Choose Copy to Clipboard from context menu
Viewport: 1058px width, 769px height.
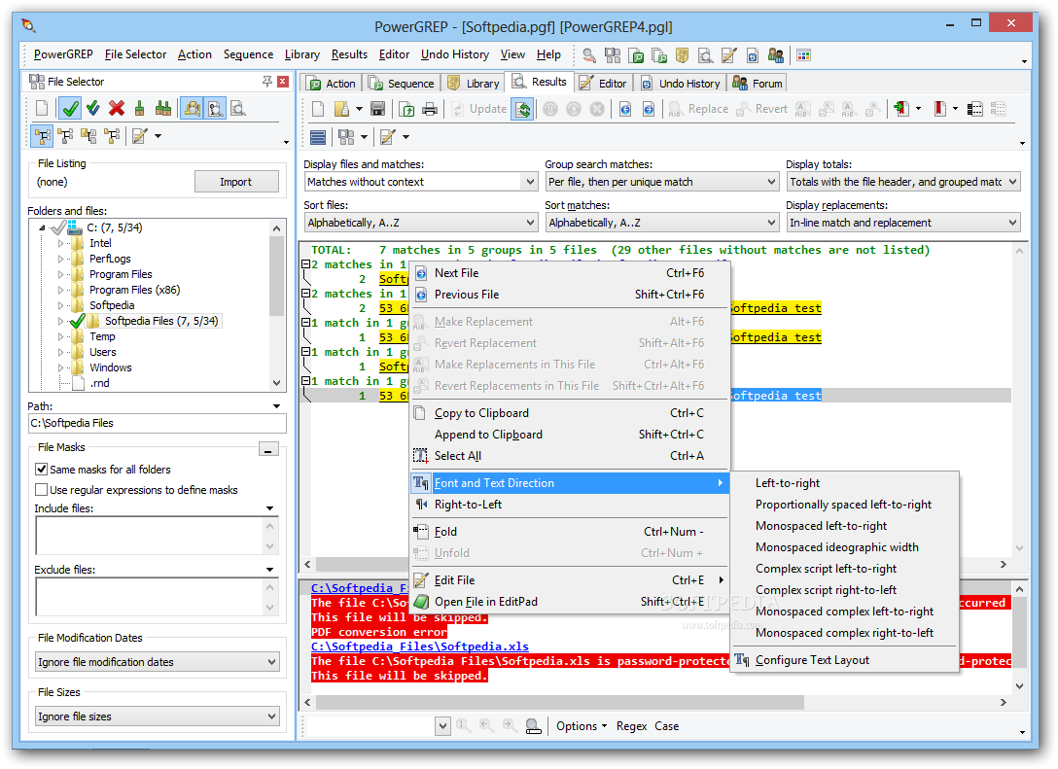[571, 413]
